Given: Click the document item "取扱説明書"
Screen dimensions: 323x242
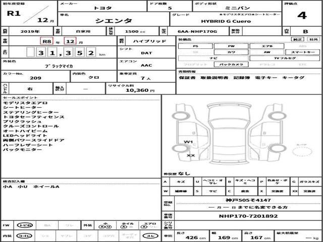Looking at the screenshot, I should (214, 78).
